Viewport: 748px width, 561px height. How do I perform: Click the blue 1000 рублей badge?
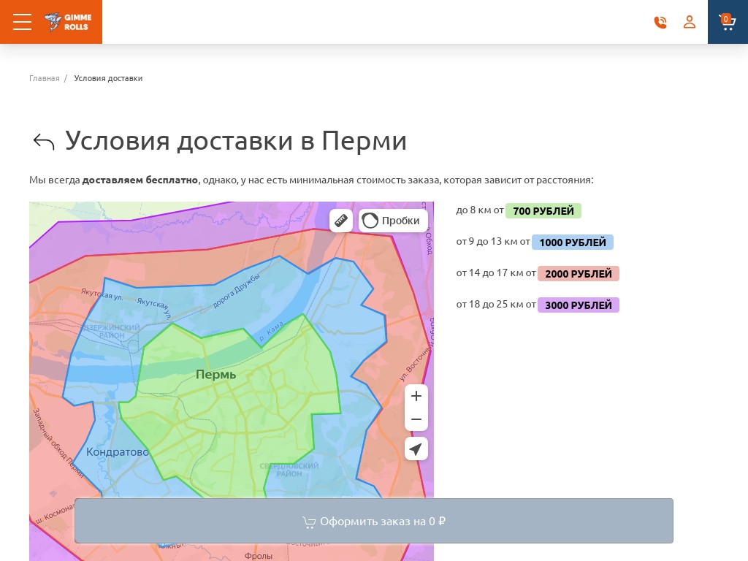pos(572,243)
